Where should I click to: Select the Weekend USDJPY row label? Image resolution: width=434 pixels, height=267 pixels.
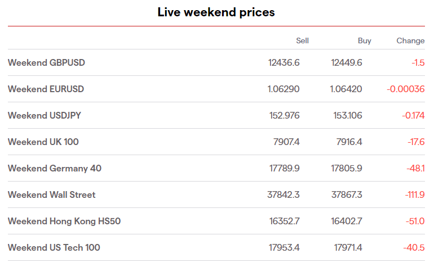click(x=45, y=115)
